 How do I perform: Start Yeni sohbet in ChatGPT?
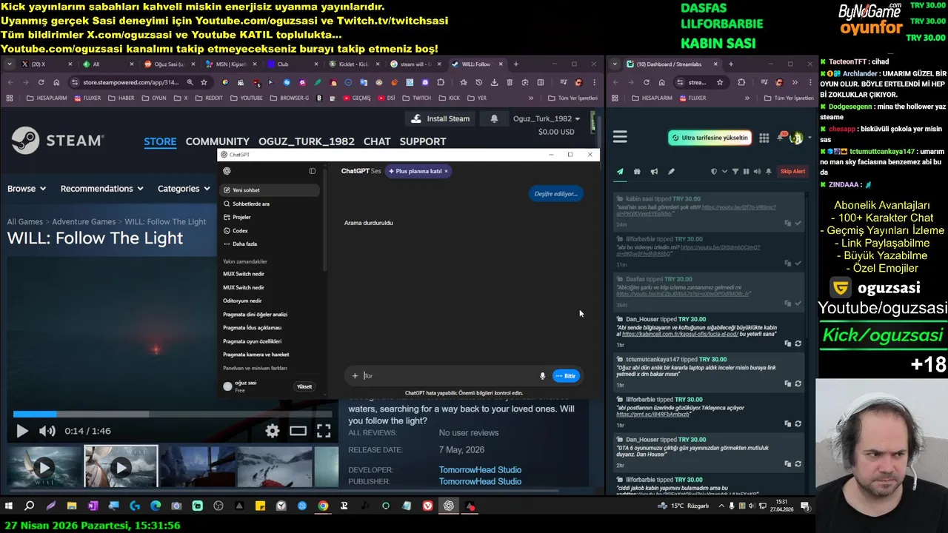tap(270, 190)
